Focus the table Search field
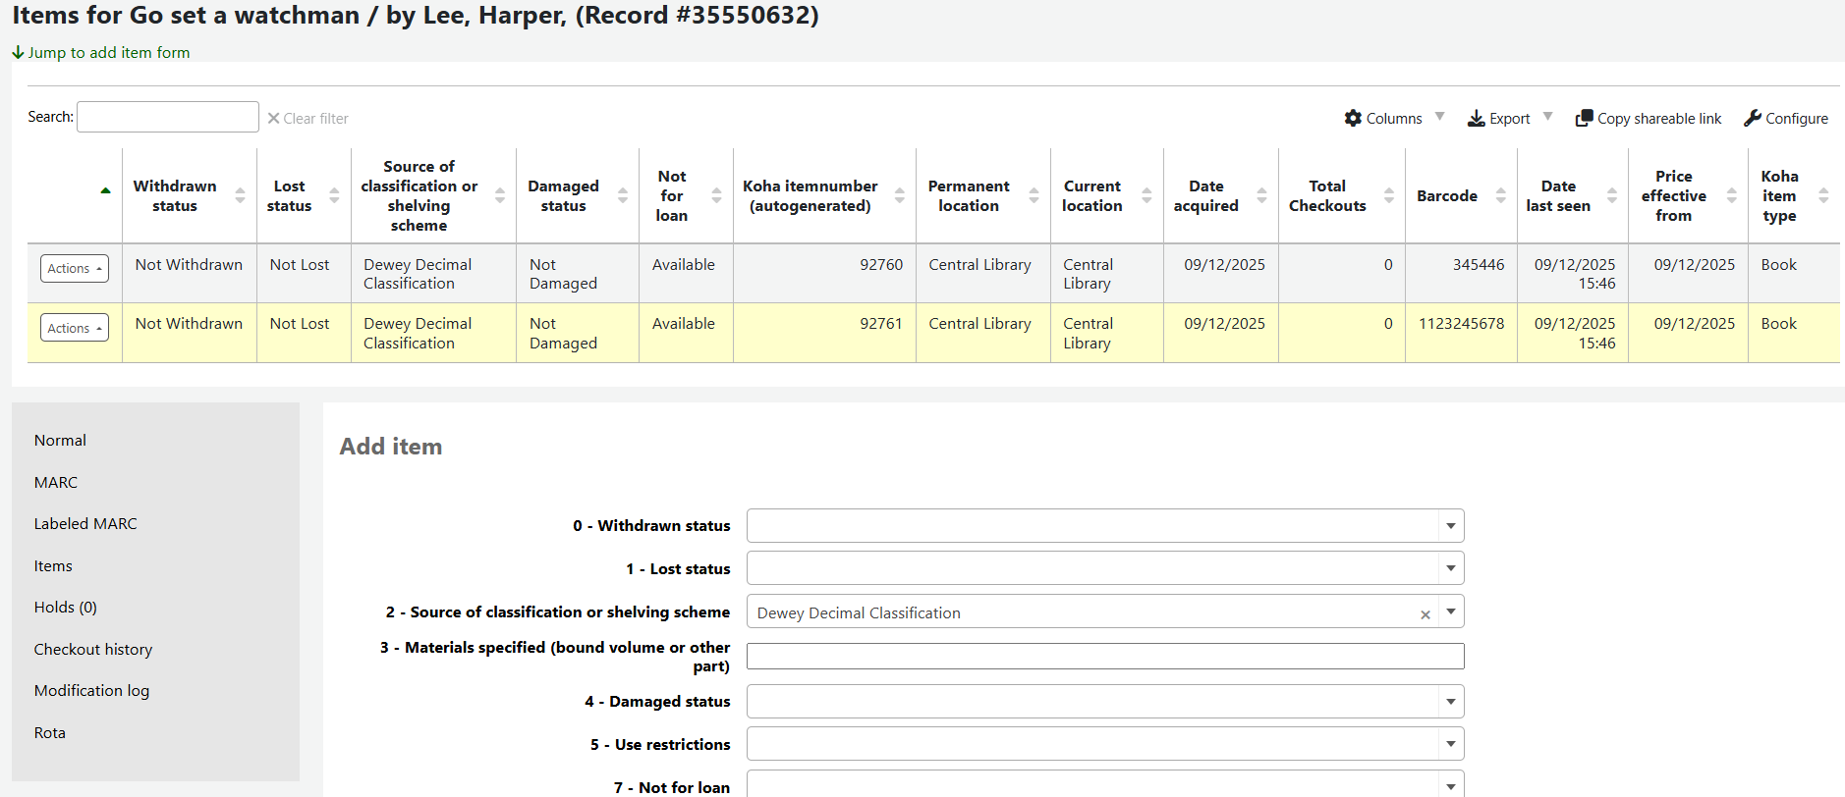Image resolution: width=1845 pixels, height=797 pixels. pyautogui.click(x=168, y=117)
